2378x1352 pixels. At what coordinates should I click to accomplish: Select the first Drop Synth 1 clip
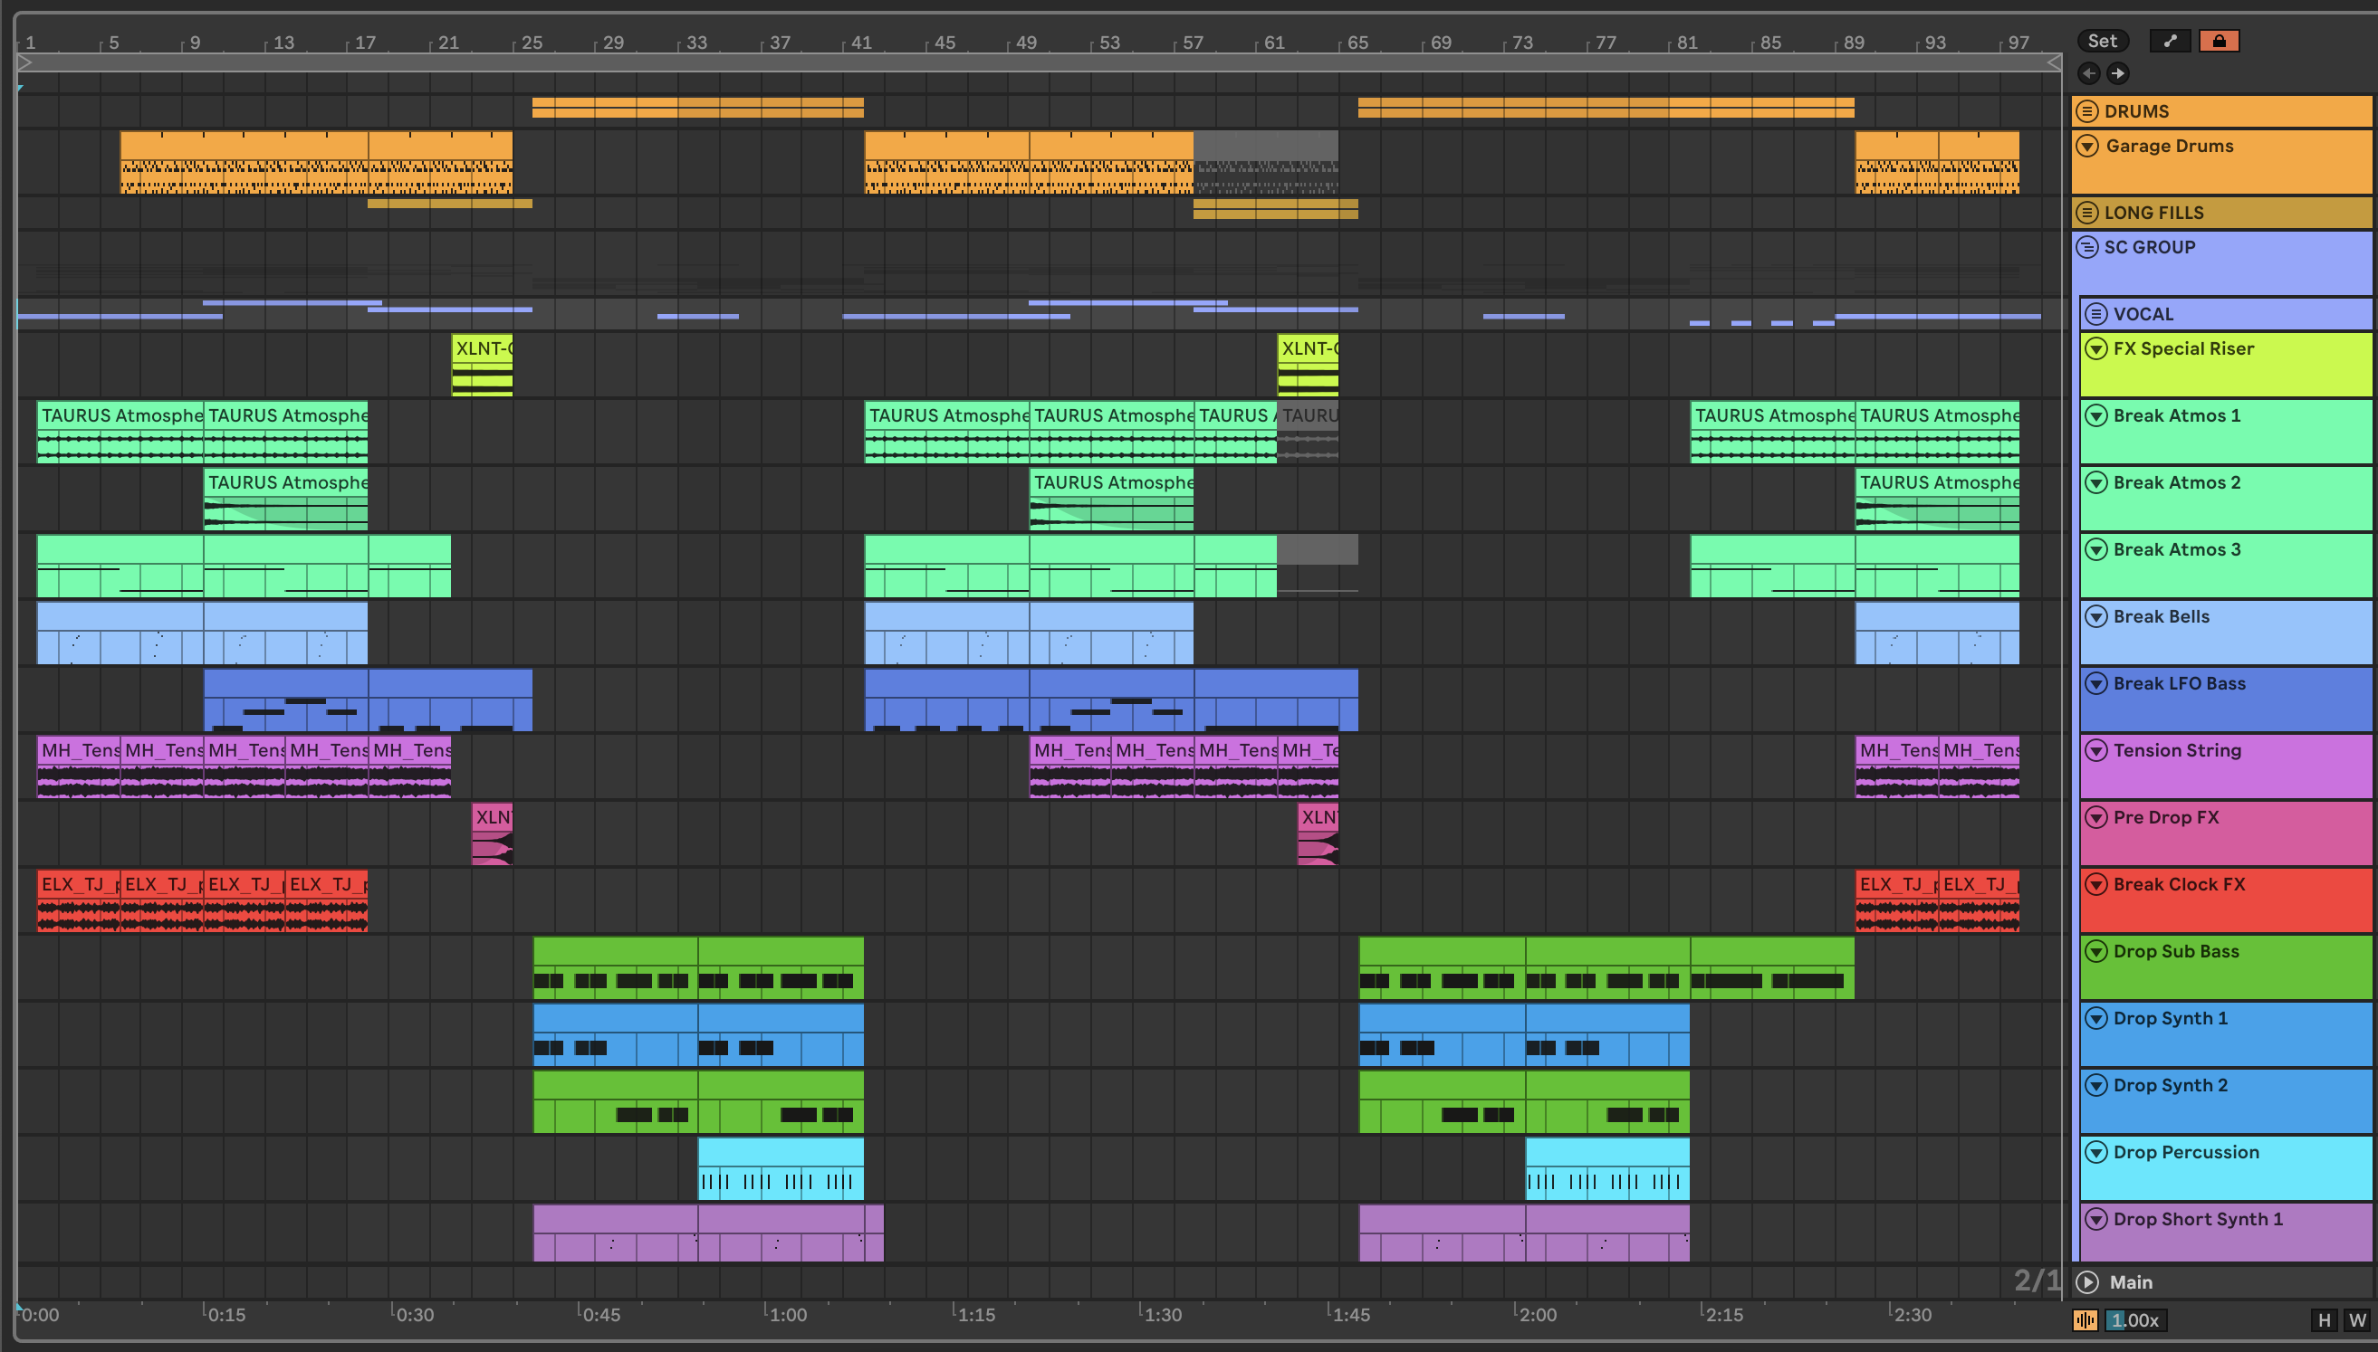click(x=615, y=1034)
